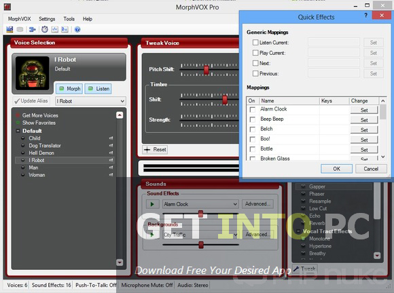
Task: Open the Help menu
Action: pyautogui.click(x=88, y=19)
